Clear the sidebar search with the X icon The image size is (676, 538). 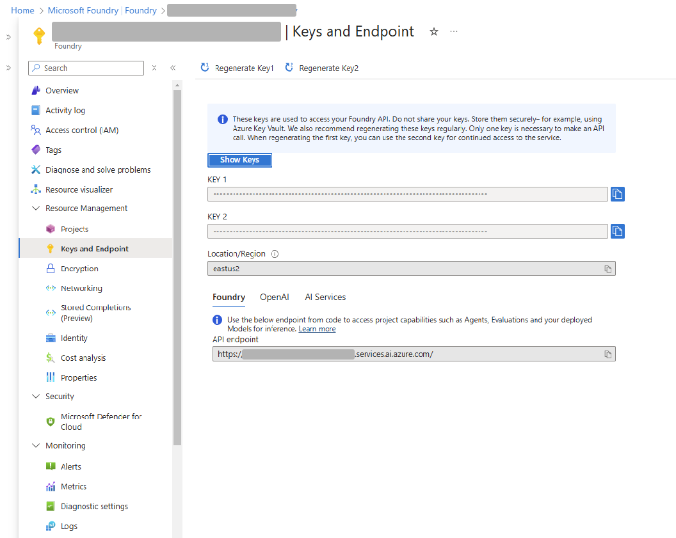coord(154,68)
